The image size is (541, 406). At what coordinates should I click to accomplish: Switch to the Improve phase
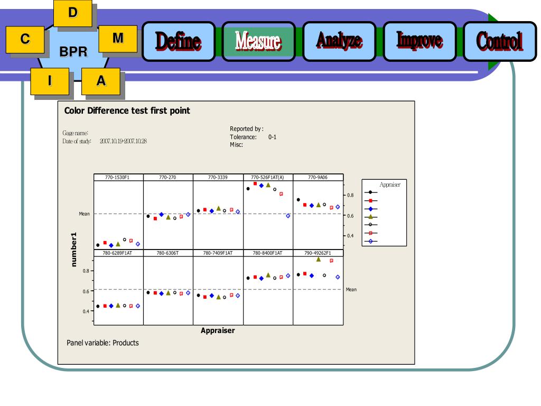tap(420, 41)
